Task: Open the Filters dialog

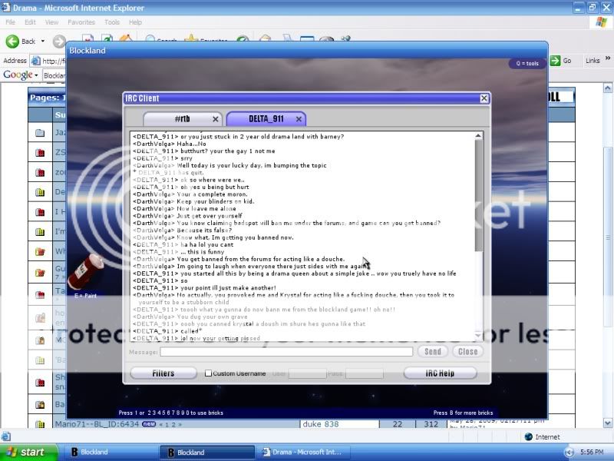Action: (163, 373)
